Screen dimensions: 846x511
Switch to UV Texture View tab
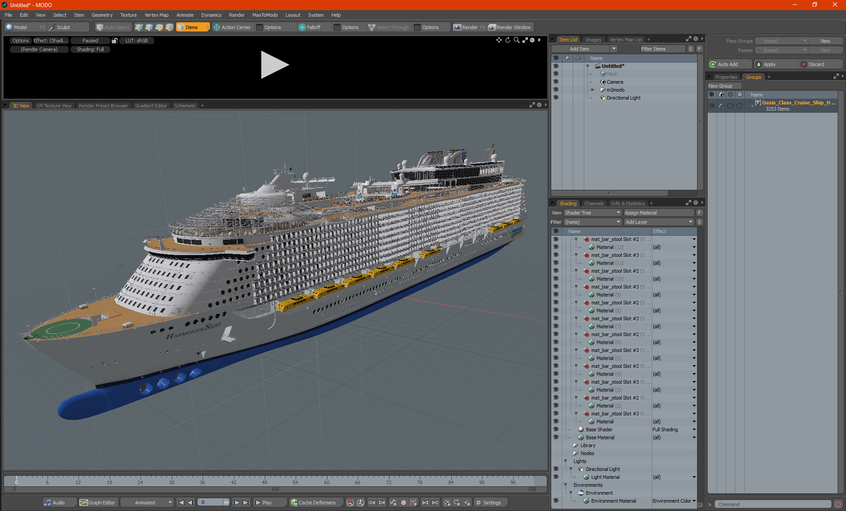click(54, 106)
